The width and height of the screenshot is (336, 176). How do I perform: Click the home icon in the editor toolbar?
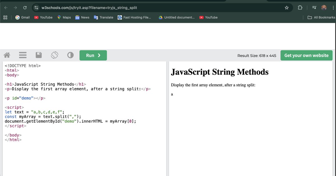[x=6, y=55]
